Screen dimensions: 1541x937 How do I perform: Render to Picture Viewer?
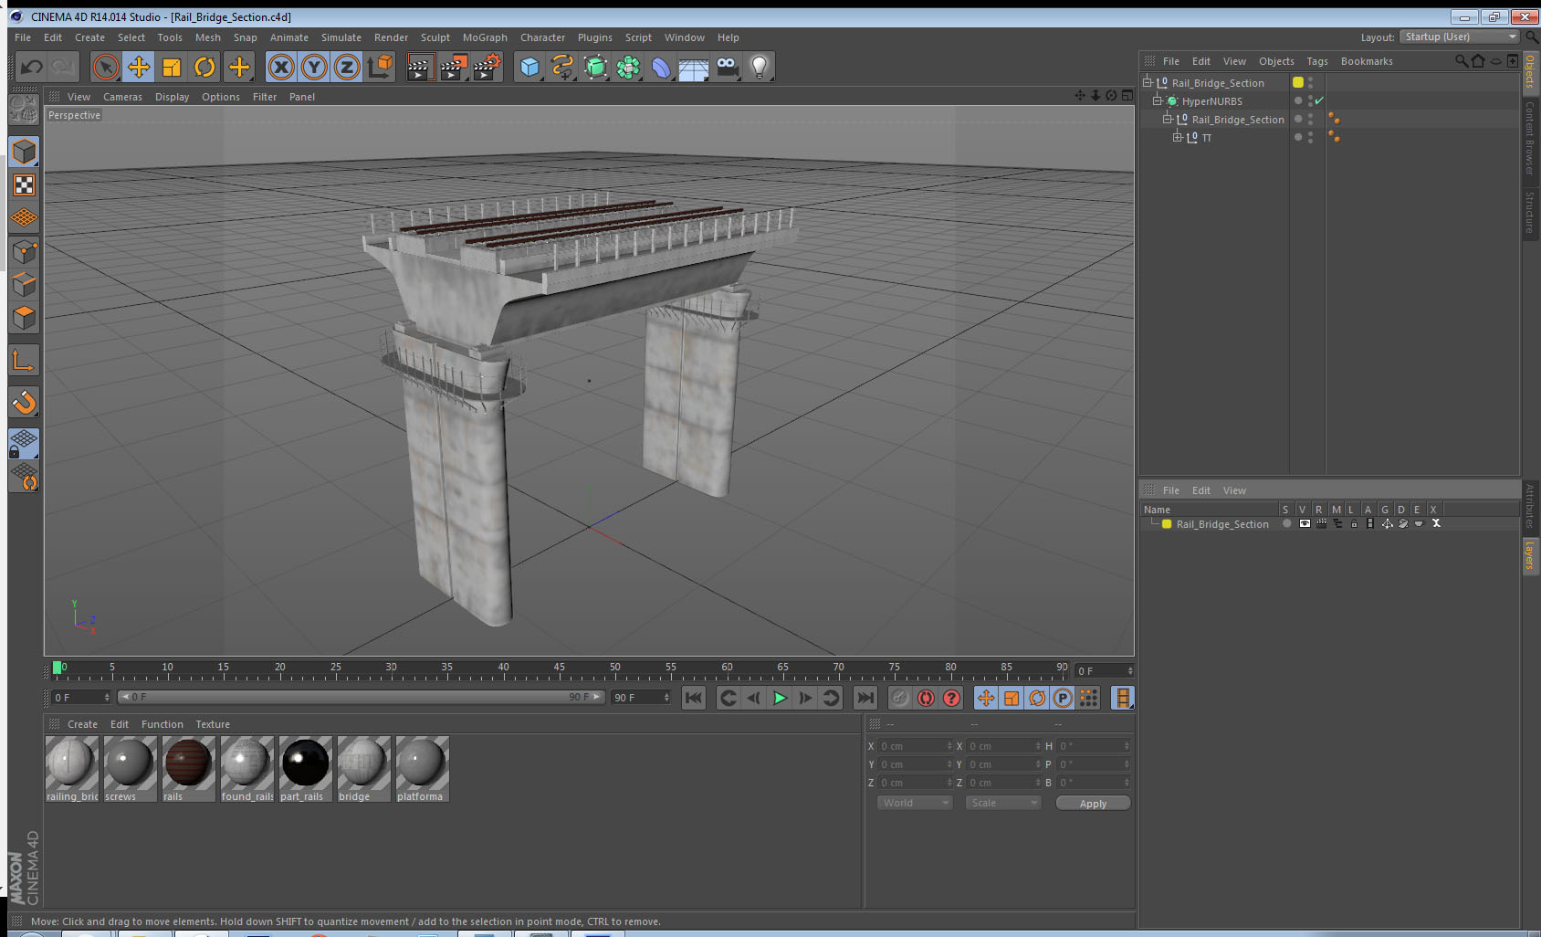click(x=454, y=67)
